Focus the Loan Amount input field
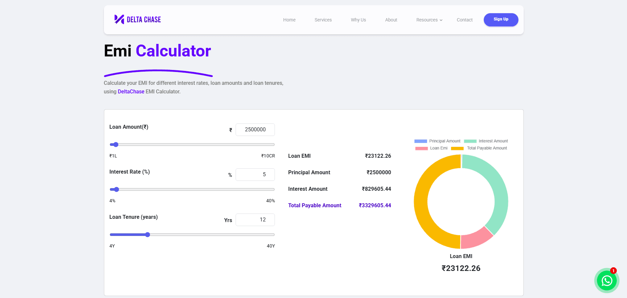The image size is (627, 298). tap(255, 130)
